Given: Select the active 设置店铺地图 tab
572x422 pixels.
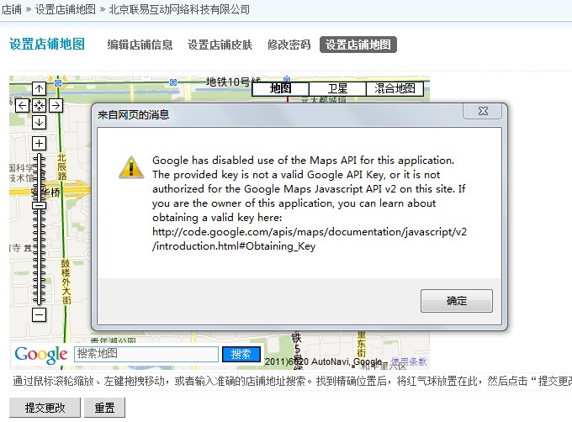Looking at the screenshot, I should click(357, 45).
